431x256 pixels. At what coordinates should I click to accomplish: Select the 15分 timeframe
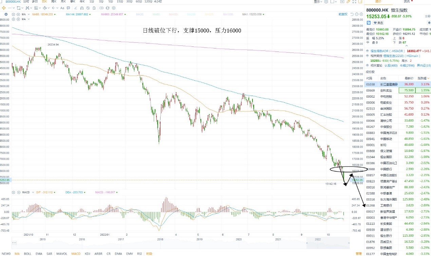tap(120, 2)
